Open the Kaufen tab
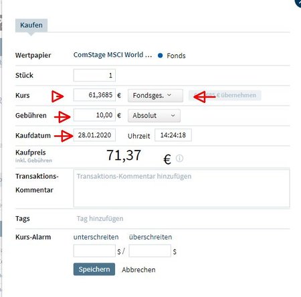Image resolution: width=301 pixels, height=297 pixels. pos(31,25)
